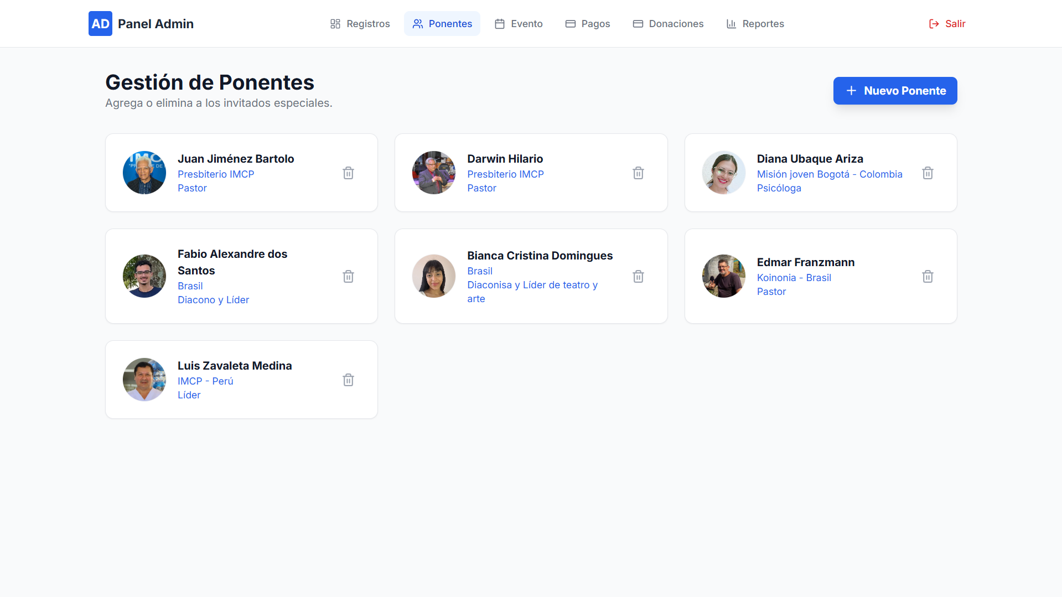Click the AD logo icon
The width and height of the screenshot is (1062, 597).
click(100, 24)
